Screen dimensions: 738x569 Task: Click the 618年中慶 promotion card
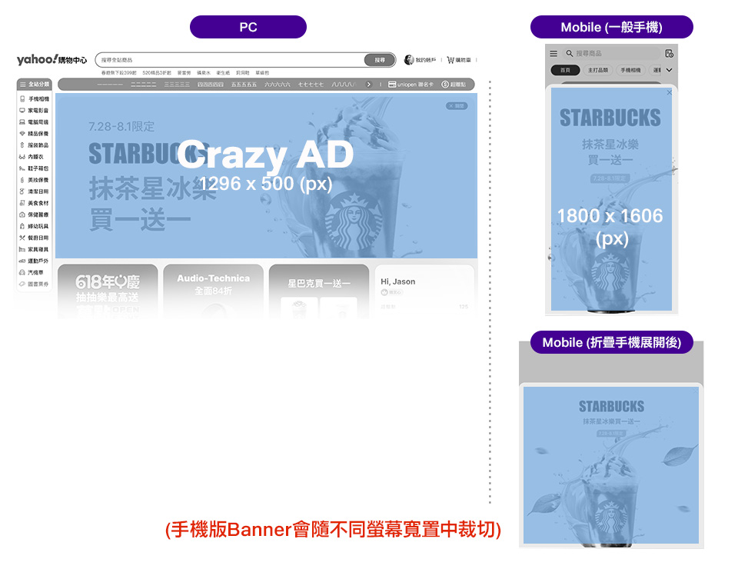click(107, 291)
